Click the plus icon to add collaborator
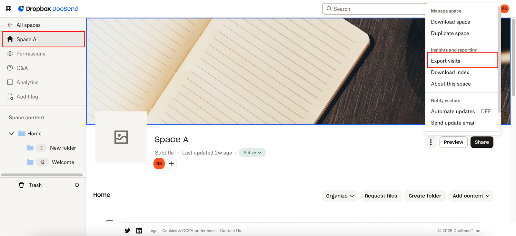The image size is (516, 236). 171,164
